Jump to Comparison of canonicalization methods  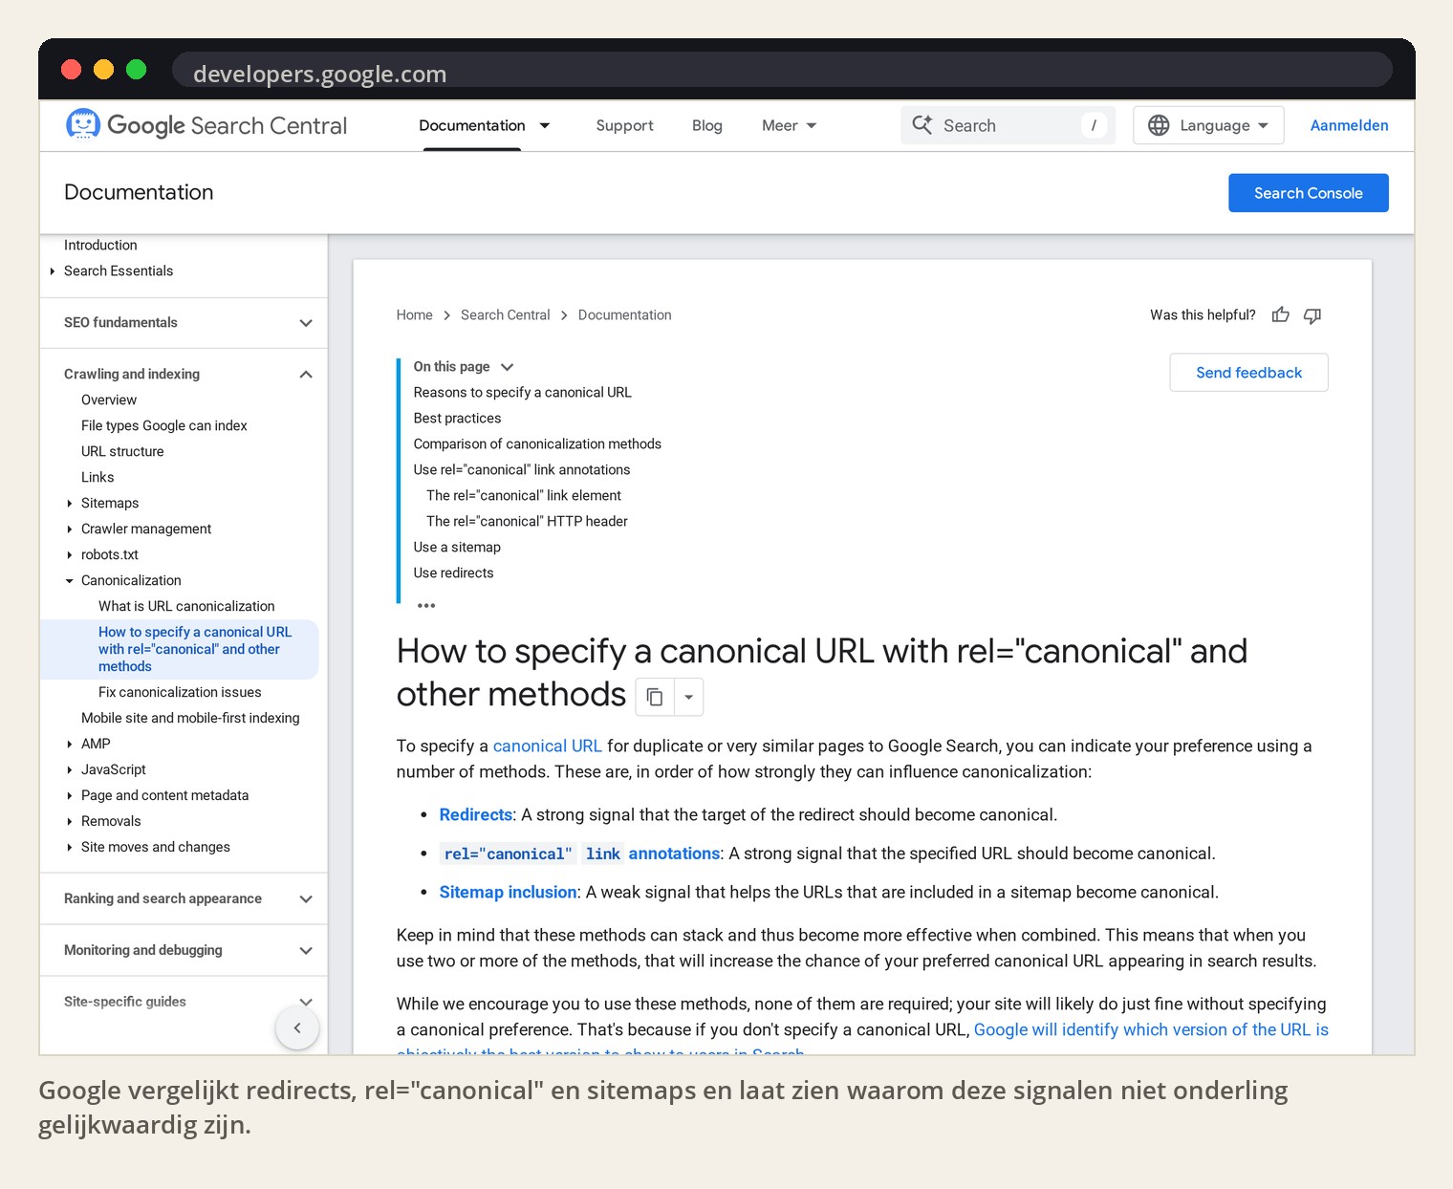click(x=537, y=444)
